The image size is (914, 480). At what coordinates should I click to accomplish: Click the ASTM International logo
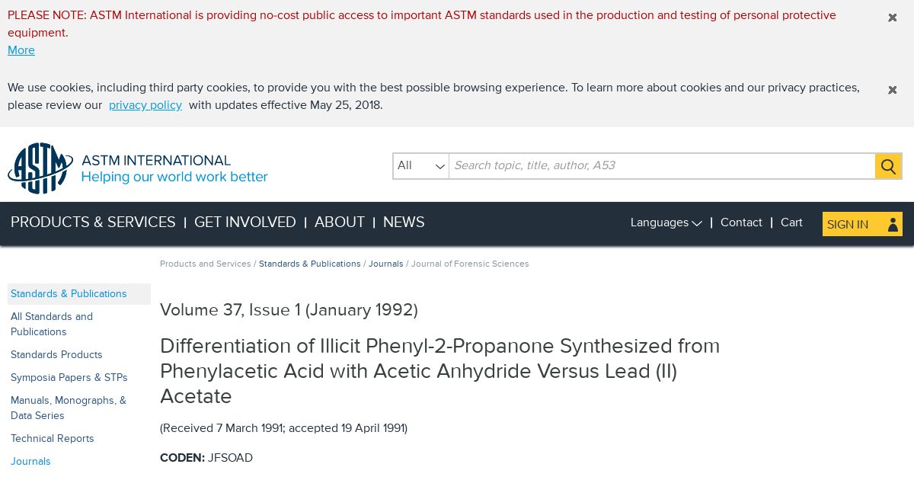(138, 168)
